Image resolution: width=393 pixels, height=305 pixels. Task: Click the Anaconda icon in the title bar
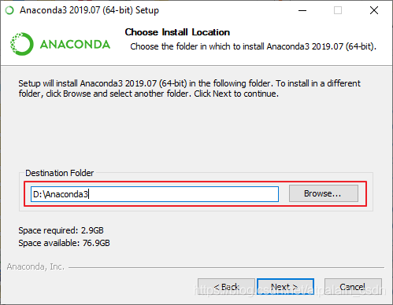9,10
